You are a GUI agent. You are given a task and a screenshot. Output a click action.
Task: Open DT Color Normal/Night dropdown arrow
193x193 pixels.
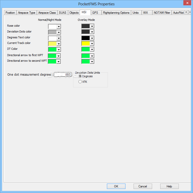point(59,50)
